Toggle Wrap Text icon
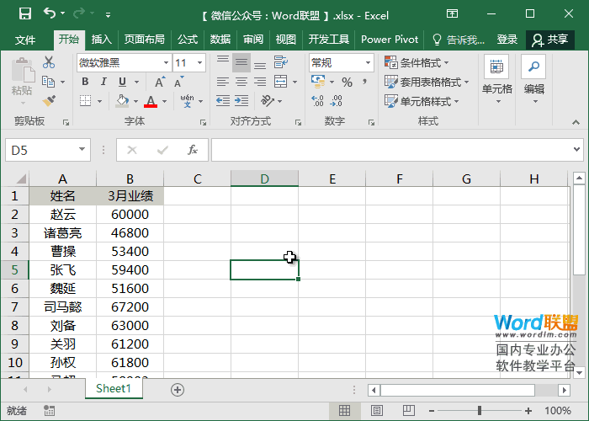 pos(280,62)
